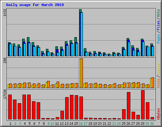Click day 30 on the x-axis
Image resolution: width=162 pixels, height=127 pixels.
tap(147, 124)
